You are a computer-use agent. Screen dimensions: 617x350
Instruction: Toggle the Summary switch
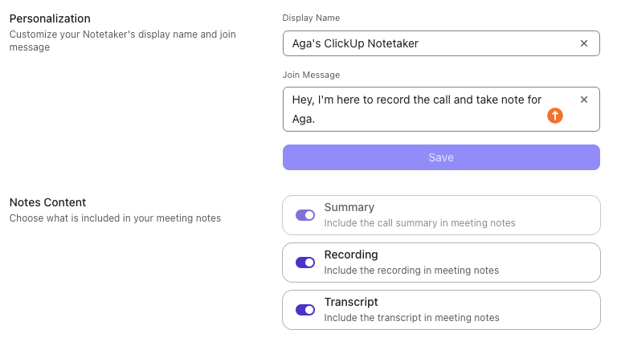click(x=305, y=215)
